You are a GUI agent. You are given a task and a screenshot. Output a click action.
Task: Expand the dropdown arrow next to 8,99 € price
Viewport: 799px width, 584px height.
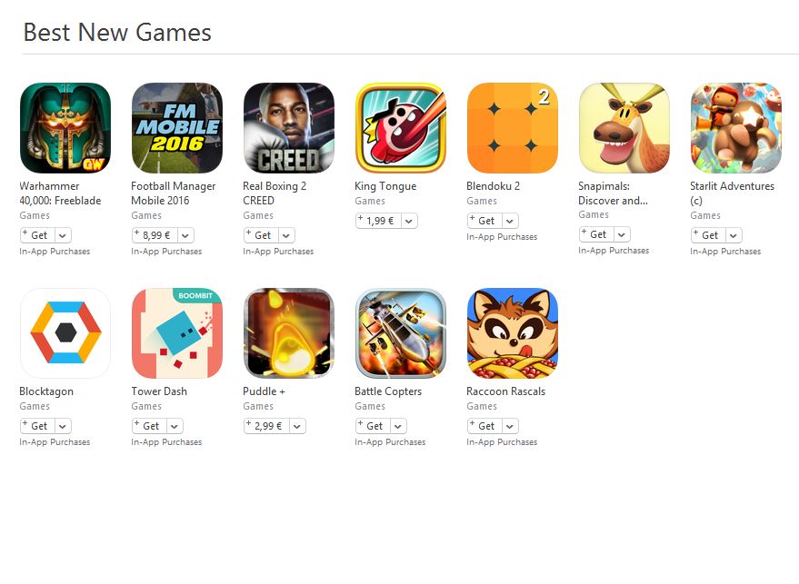185,235
